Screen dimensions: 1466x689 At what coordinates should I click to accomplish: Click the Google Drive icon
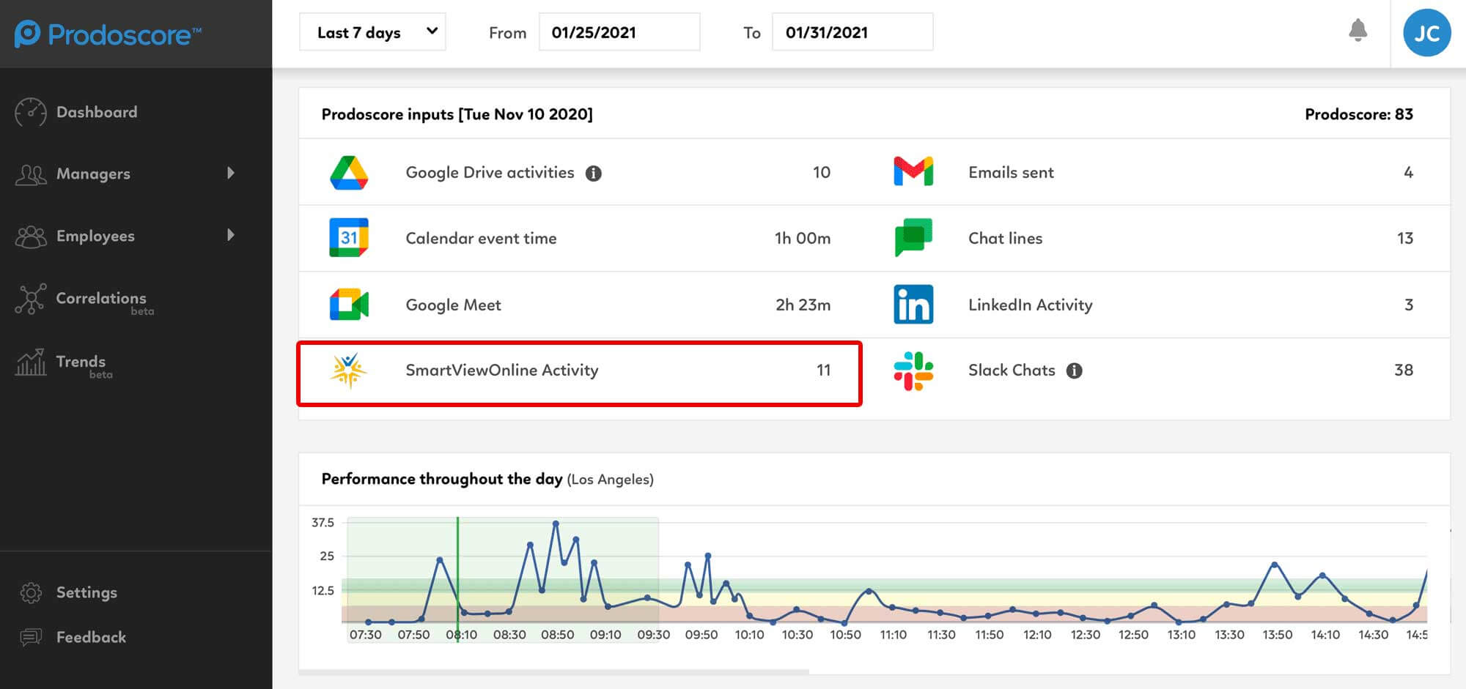point(349,173)
